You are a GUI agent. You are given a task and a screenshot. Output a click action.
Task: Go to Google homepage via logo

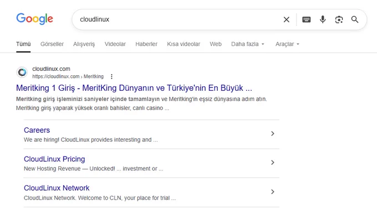point(34,19)
